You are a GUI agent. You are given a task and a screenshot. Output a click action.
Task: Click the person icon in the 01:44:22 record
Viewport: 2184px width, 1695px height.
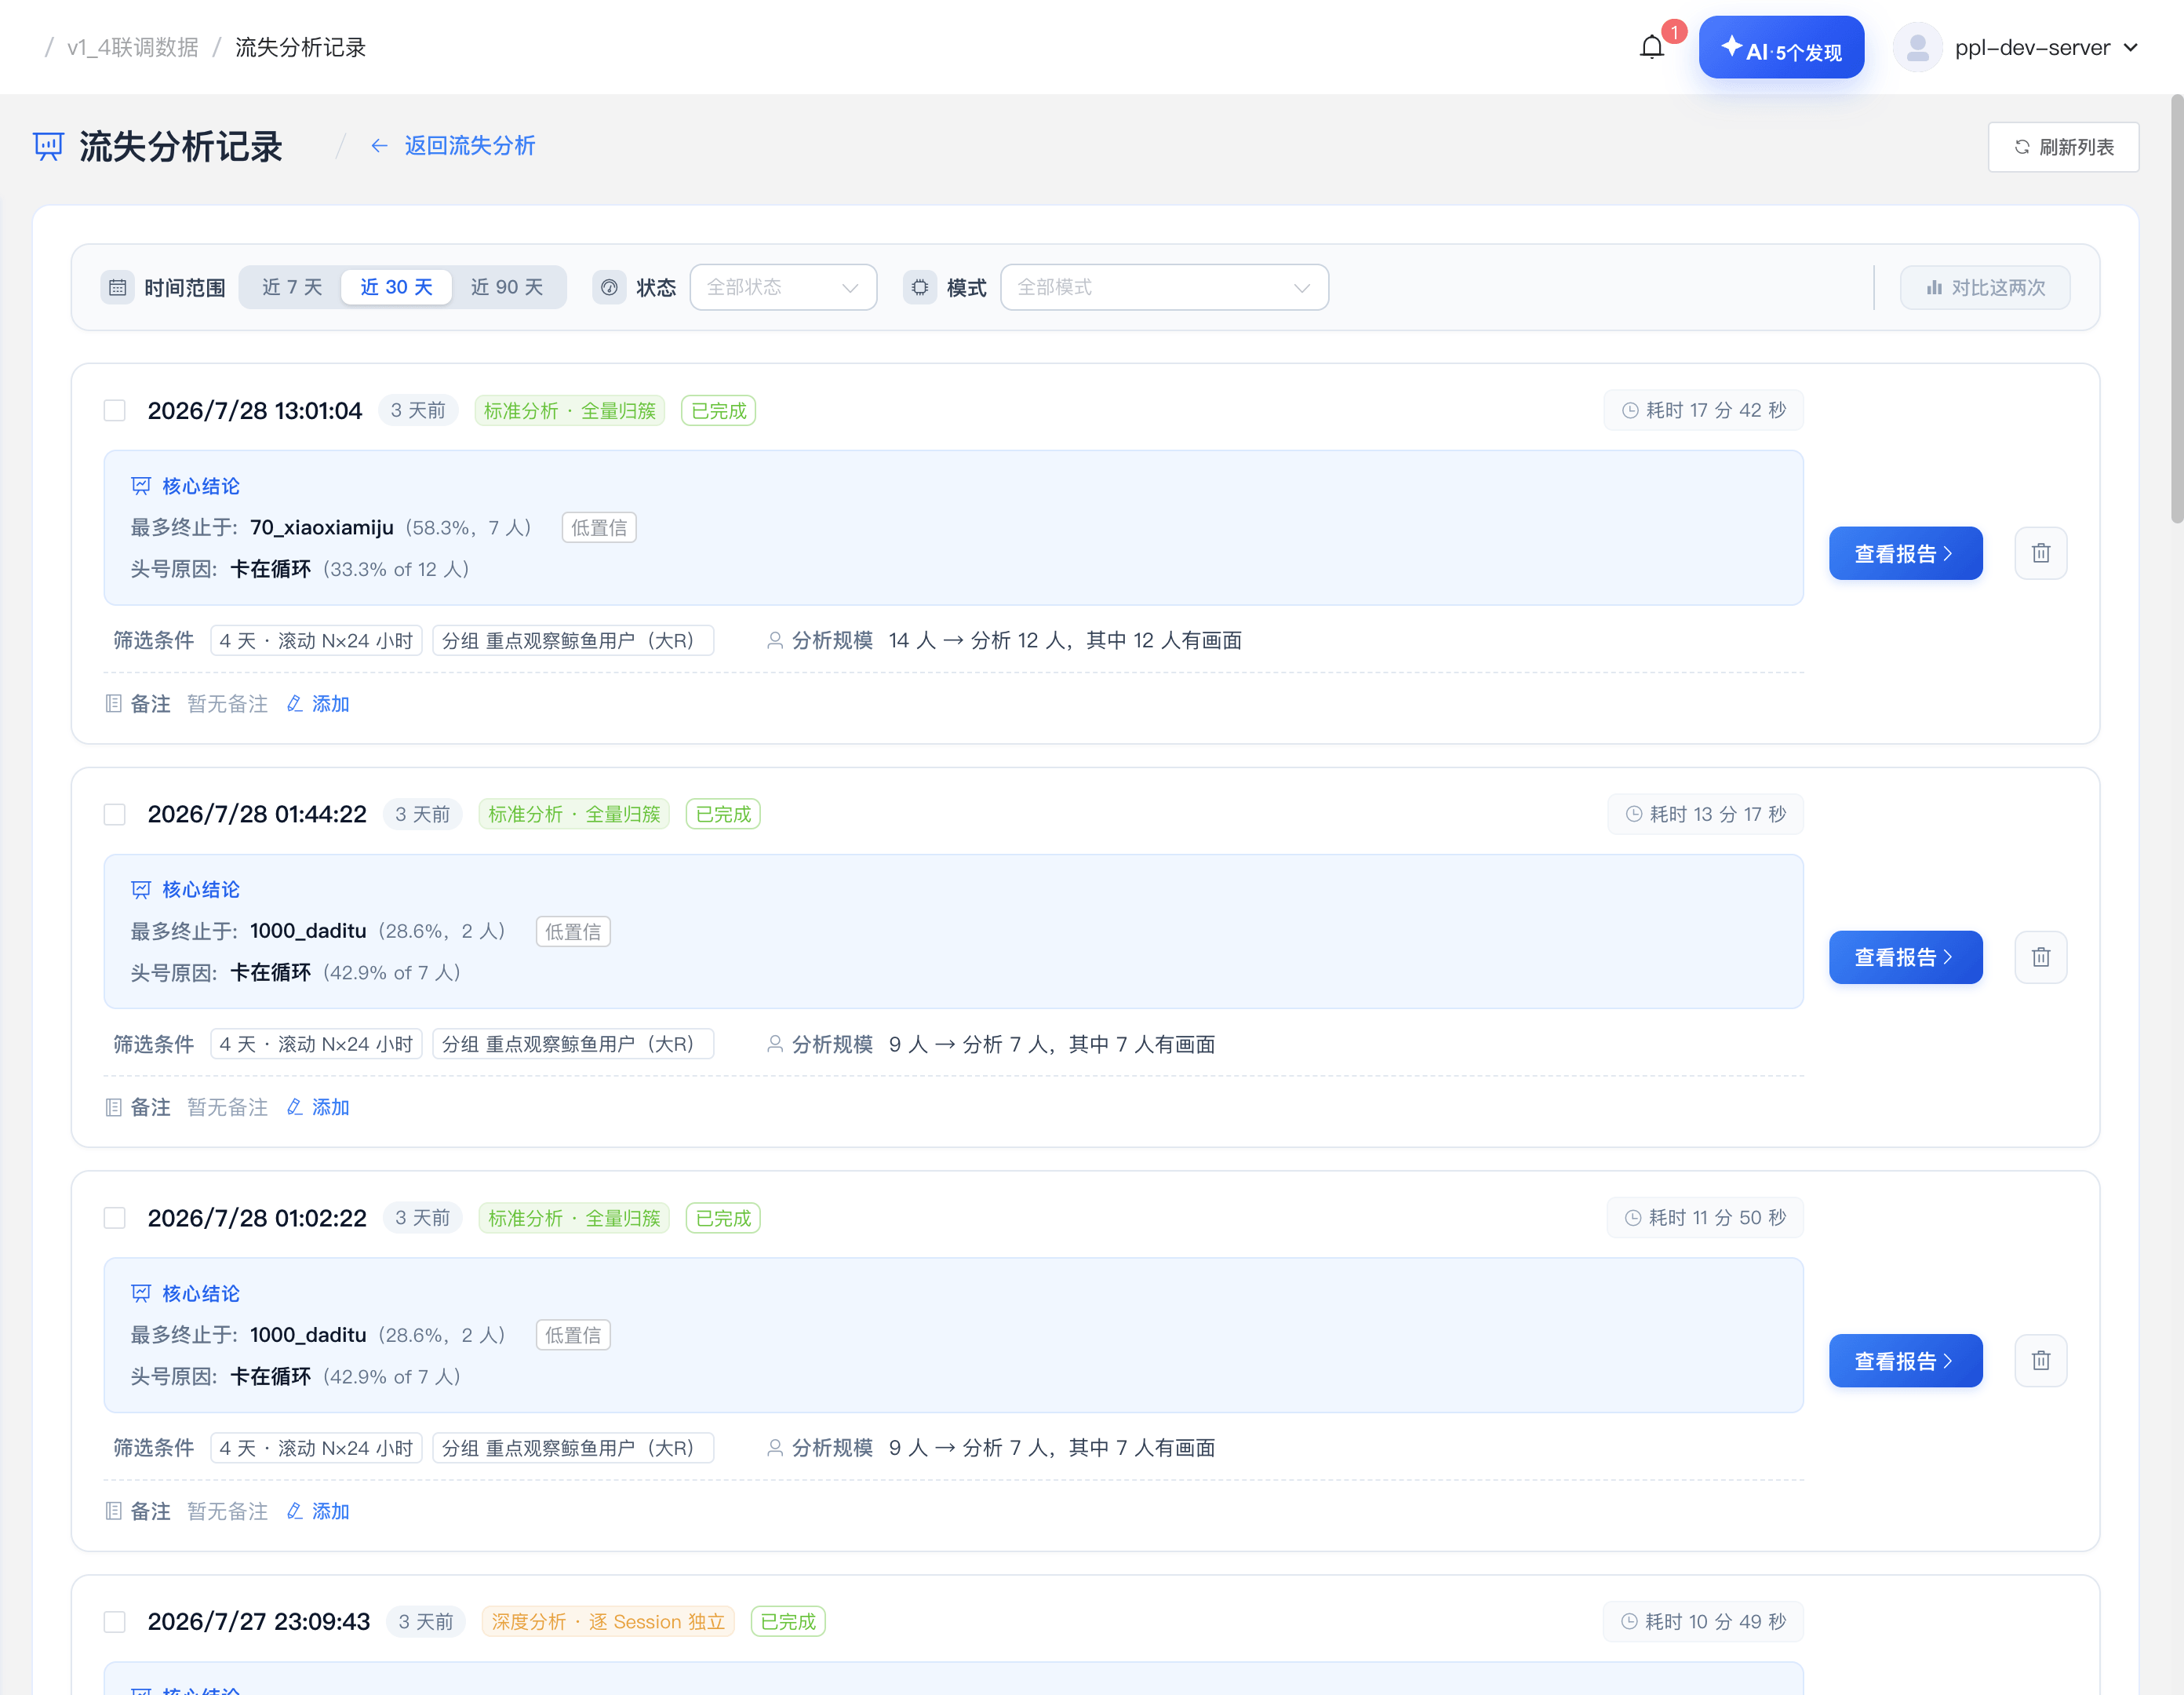click(x=774, y=1044)
